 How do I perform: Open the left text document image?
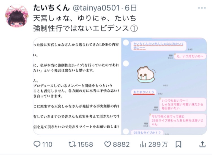tap(77, 86)
